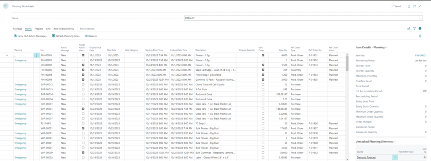Screen dimensions: 431x161
Task: Open the filter pane funnel icon
Action: (x=414, y=29)
